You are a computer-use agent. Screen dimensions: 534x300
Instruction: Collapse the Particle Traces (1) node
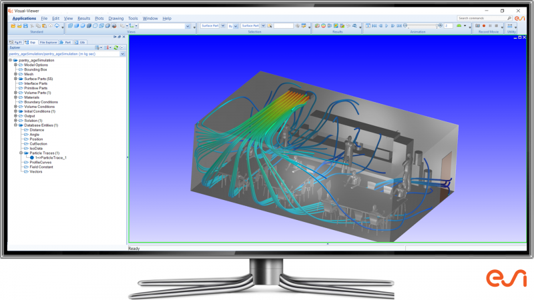(x=21, y=153)
